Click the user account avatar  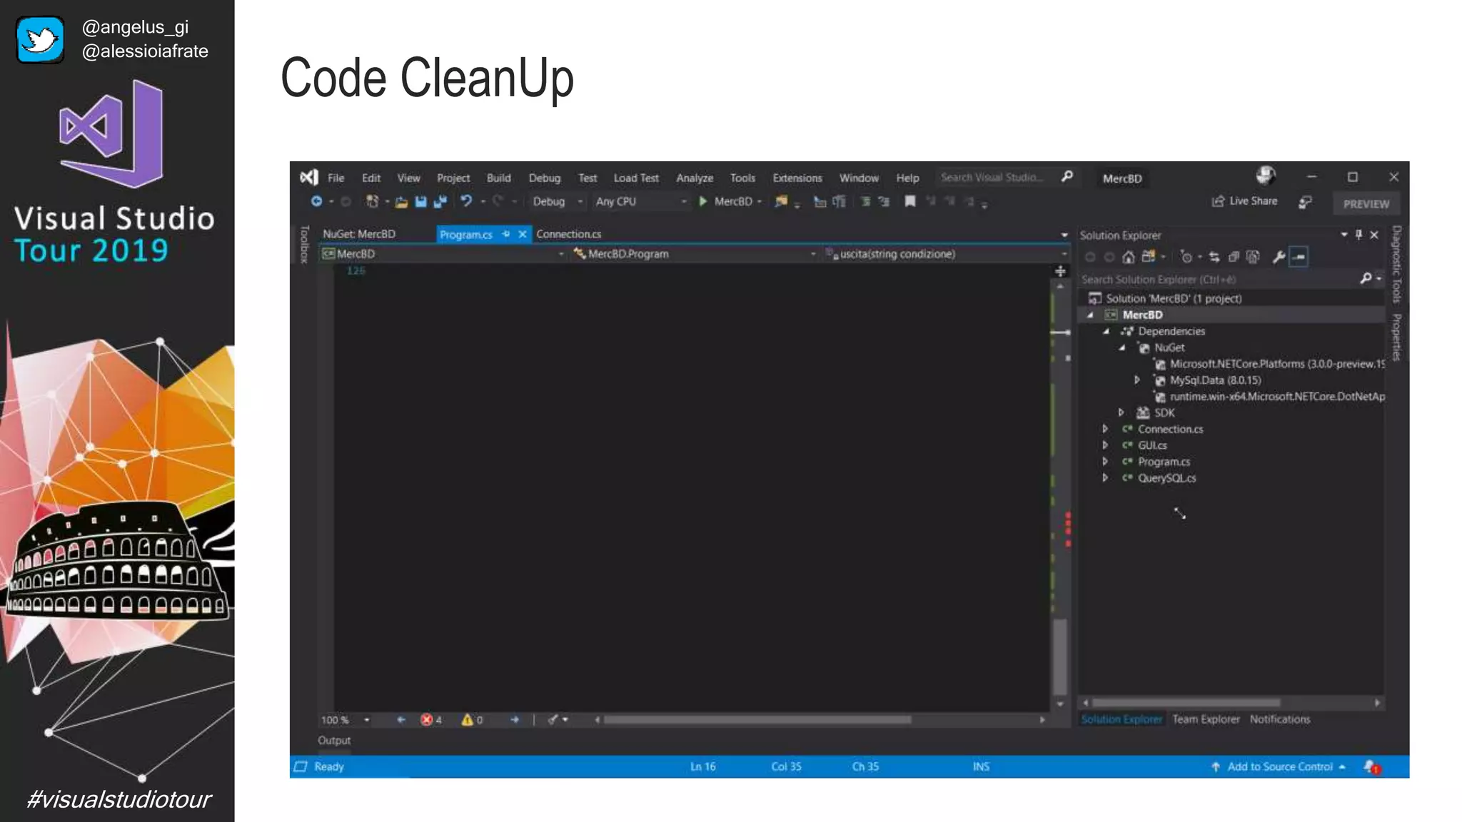[1266, 176]
